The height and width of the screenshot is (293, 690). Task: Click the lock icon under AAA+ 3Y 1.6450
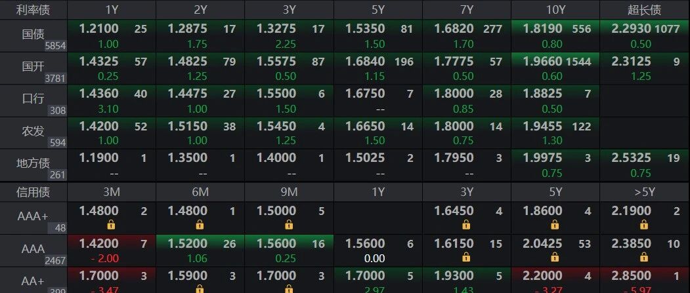[466, 225]
